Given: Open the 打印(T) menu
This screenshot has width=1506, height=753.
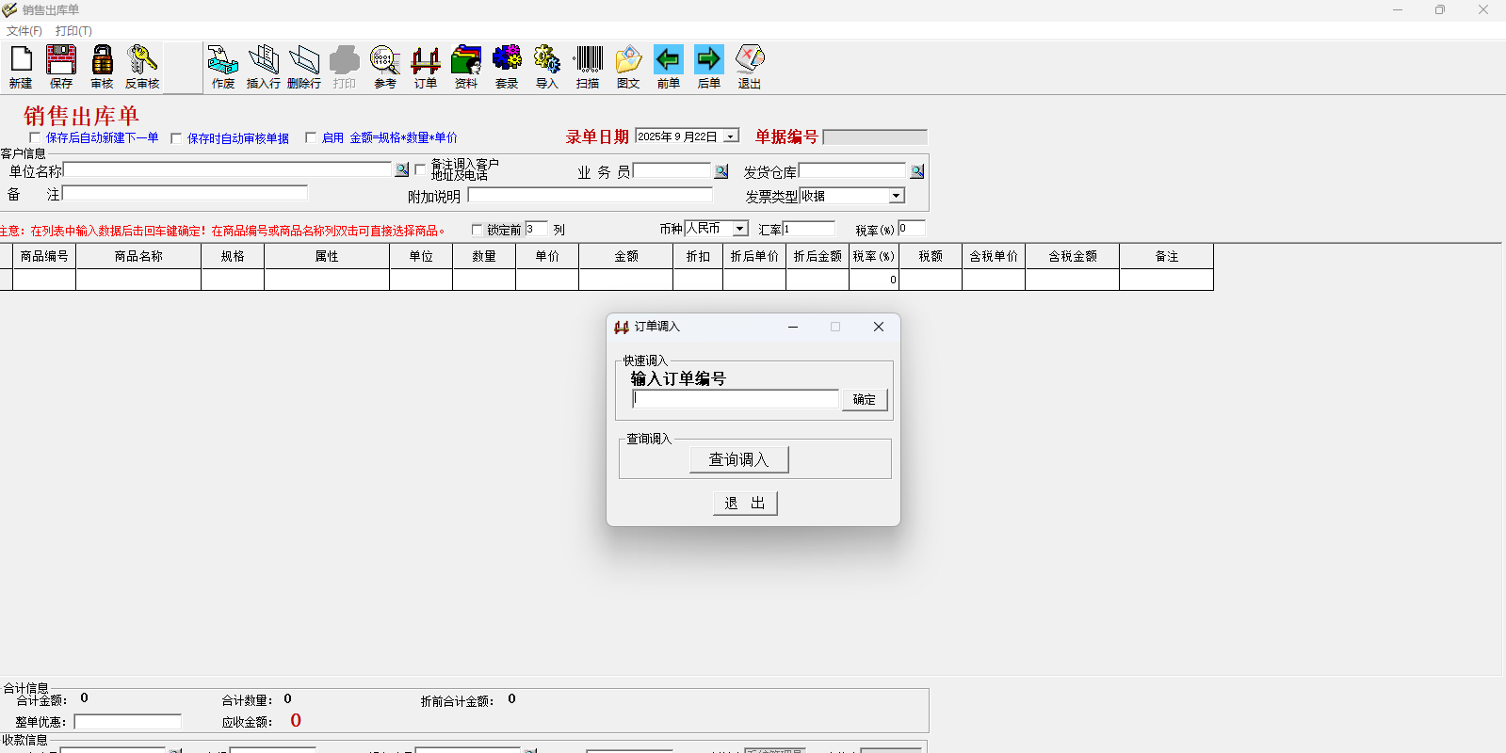Looking at the screenshot, I should coord(73,31).
